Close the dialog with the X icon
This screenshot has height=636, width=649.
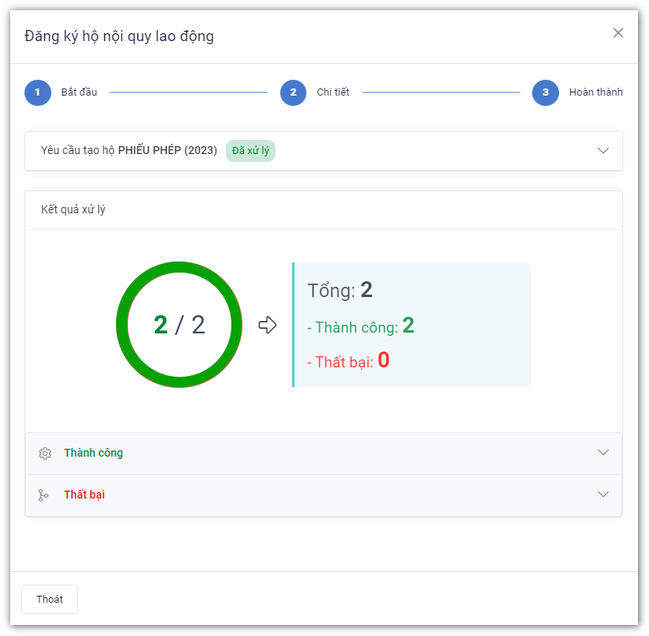[618, 33]
